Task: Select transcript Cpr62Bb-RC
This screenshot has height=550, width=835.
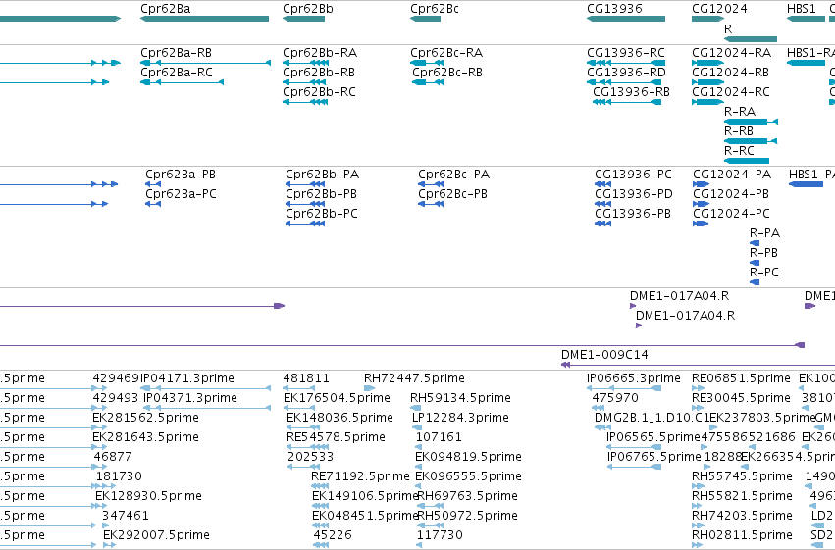Action: tap(305, 102)
